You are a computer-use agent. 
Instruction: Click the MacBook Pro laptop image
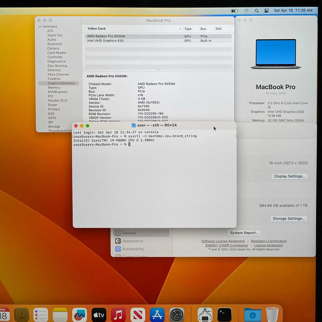coord(276,54)
